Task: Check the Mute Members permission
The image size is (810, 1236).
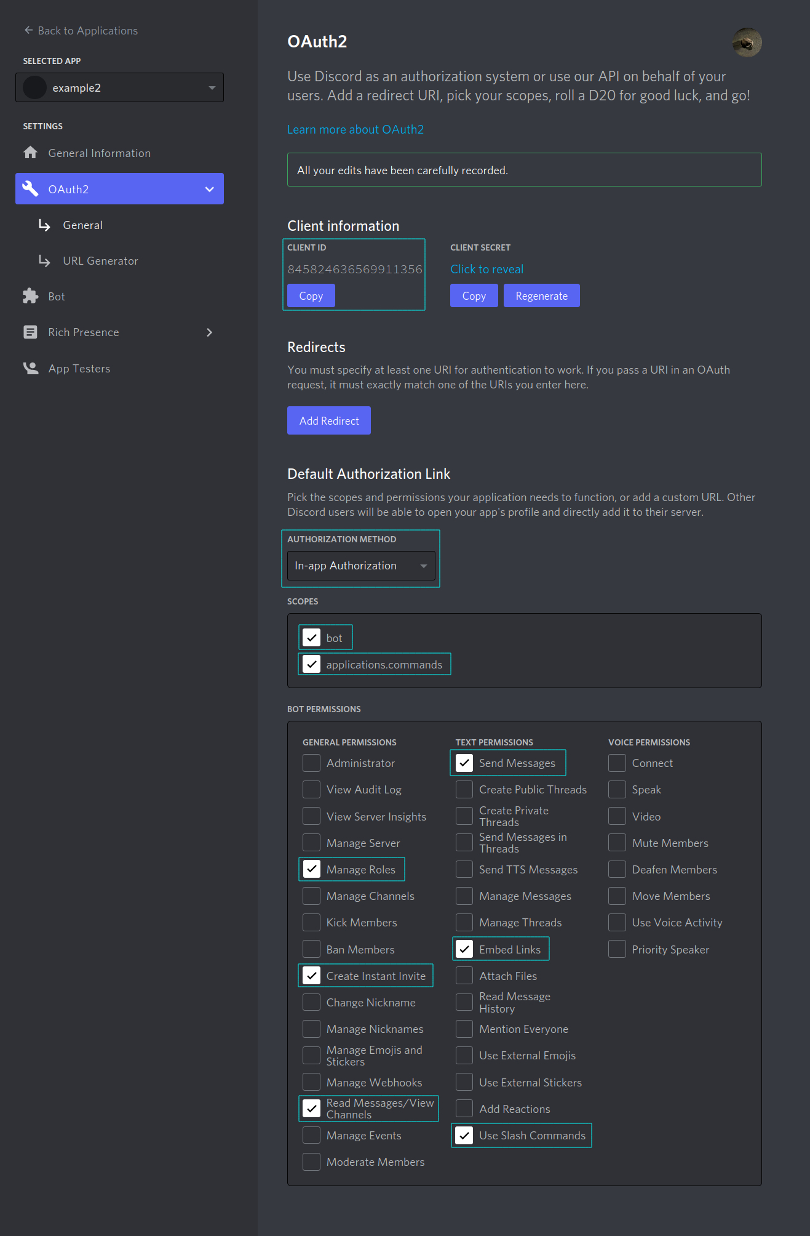Action: pyautogui.click(x=617, y=843)
